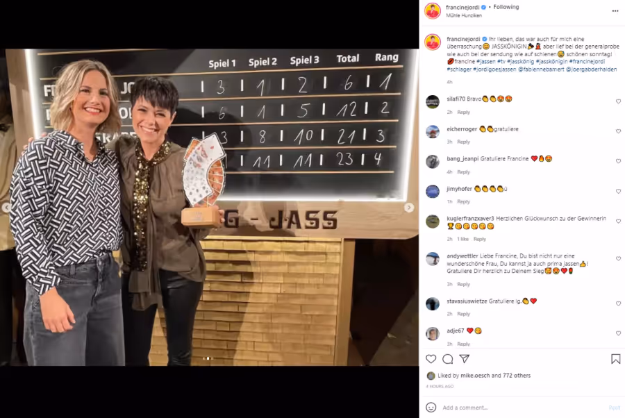This screenshot has width=625, height=418.
Task: Open kuglerfranzxaver3's profile avatar
Action: click(x=433, y=221)
